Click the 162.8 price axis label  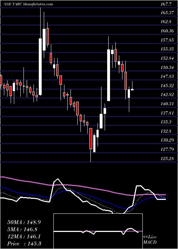tap(166, 21)
